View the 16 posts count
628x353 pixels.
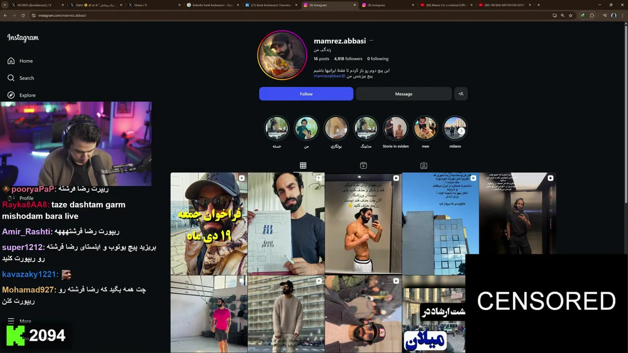click(321, 59)
